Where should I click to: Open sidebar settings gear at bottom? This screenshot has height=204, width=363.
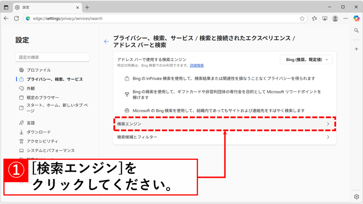(x=356, y=197)
